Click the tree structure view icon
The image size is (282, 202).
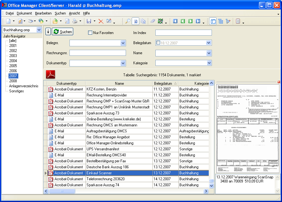[221, 21]
